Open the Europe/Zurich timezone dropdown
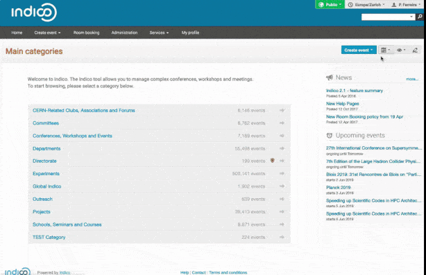Viewport: 426px width, 275px height. (366, 5)
